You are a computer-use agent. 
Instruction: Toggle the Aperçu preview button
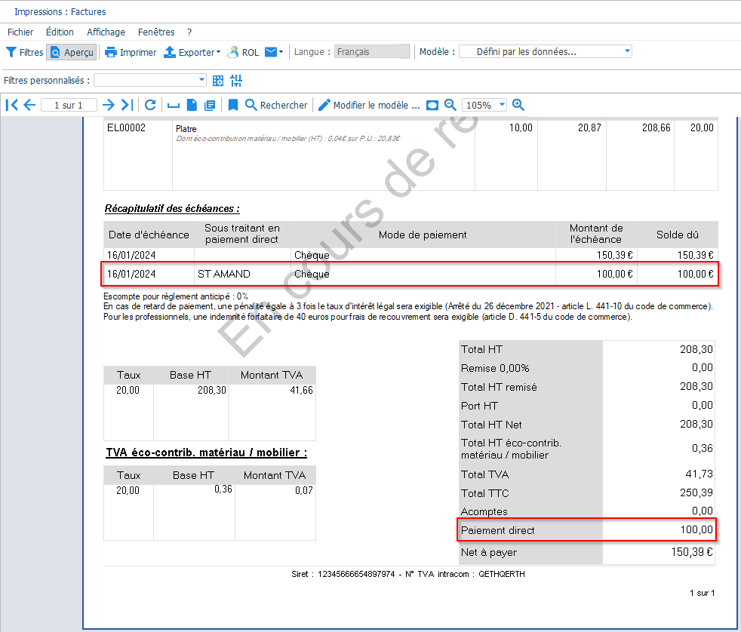(72, 52)
